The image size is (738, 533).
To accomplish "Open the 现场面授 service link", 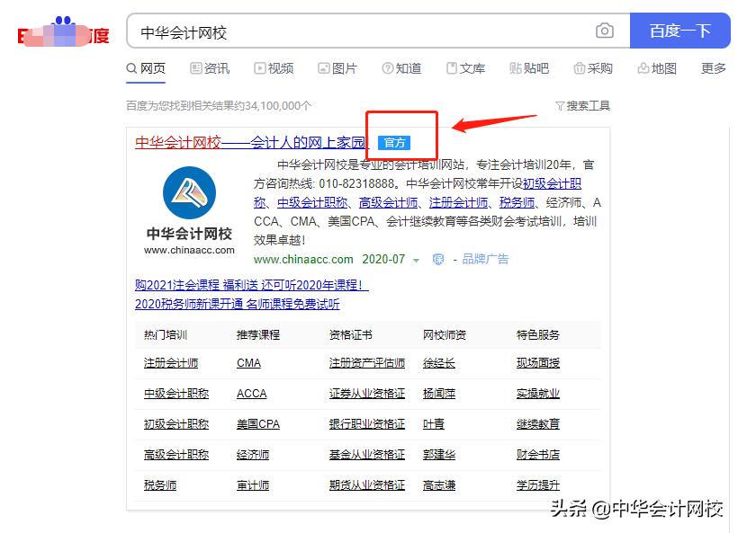I will 538,363.
